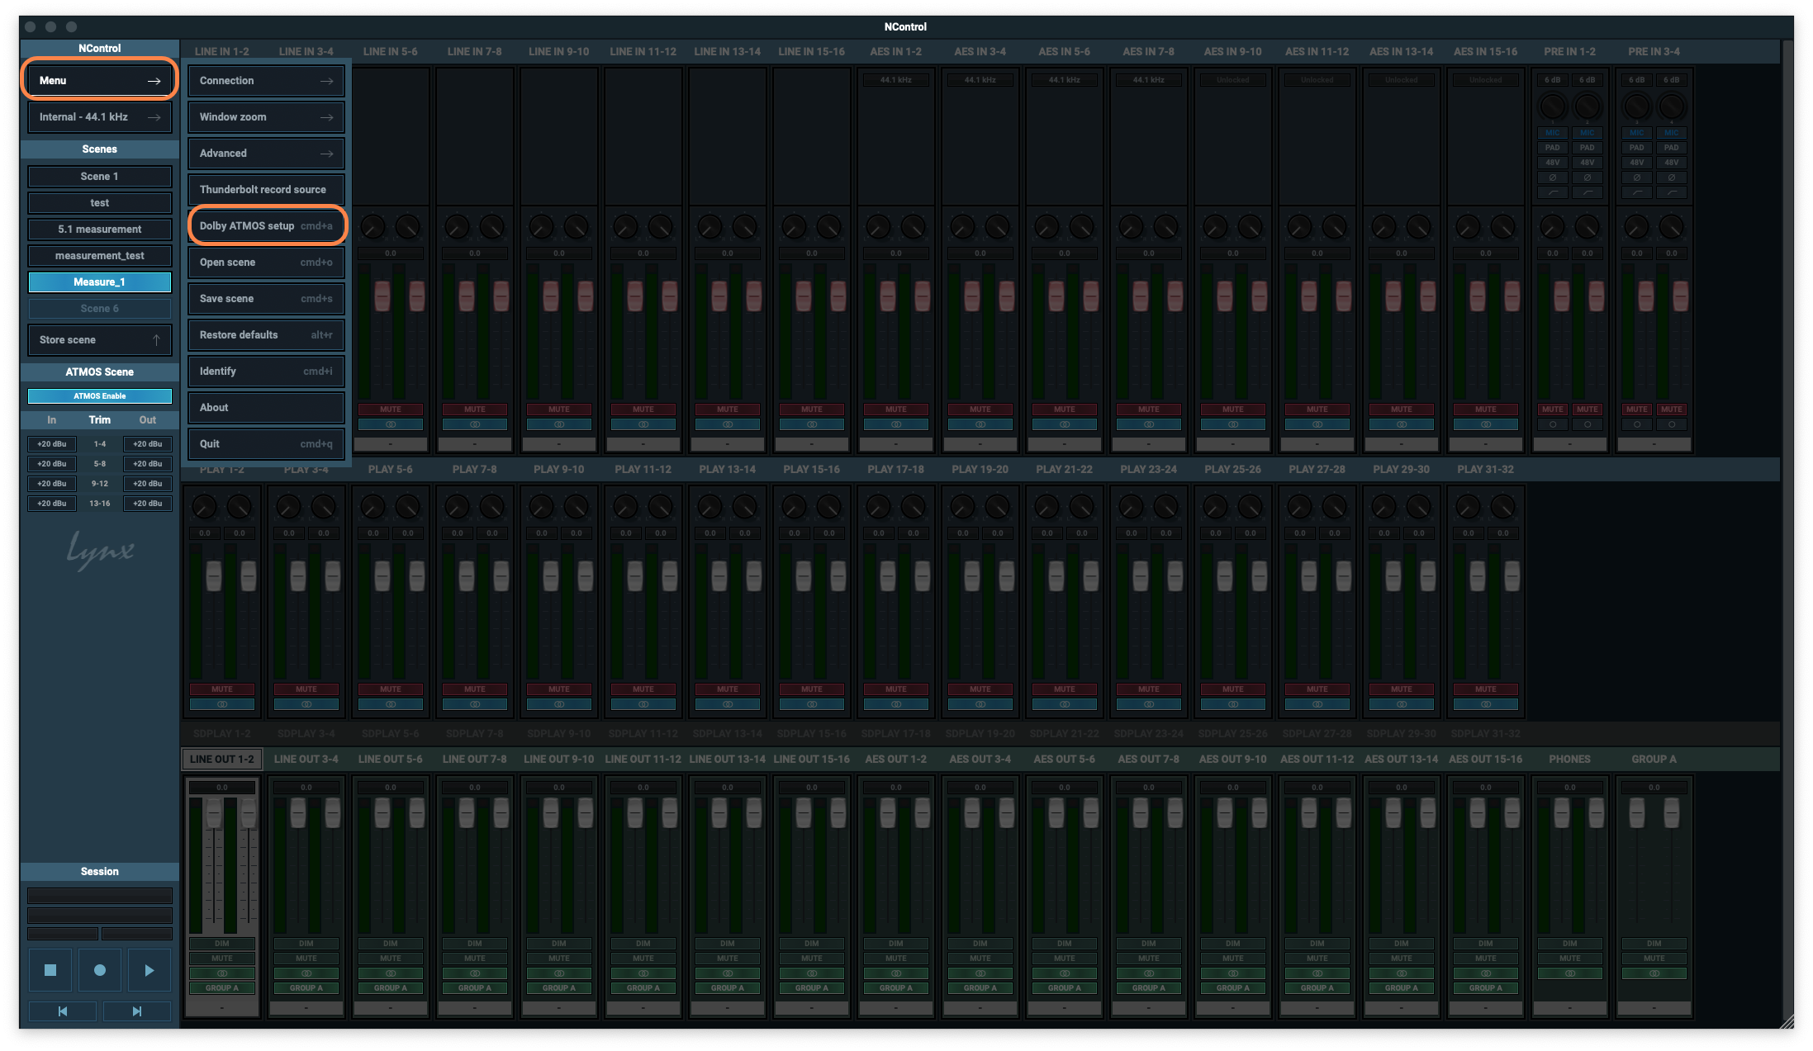
Task: Skip to the next session track
Action: (137, 1011)
